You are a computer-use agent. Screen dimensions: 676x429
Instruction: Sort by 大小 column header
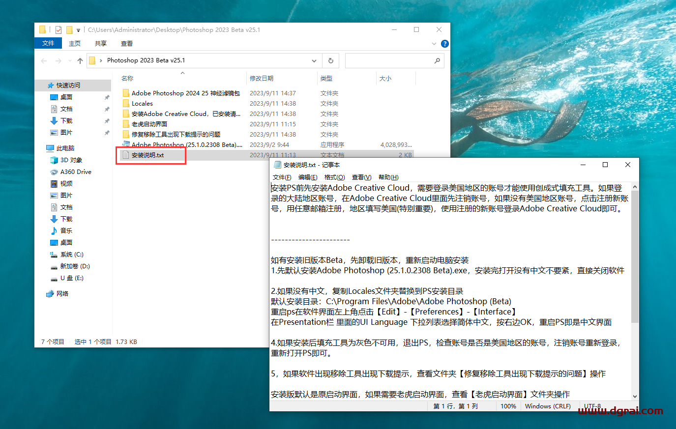(x=385, y=78)
